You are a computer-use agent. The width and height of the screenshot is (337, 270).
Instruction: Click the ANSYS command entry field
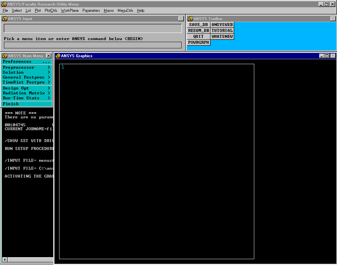[x=93, y=45]
